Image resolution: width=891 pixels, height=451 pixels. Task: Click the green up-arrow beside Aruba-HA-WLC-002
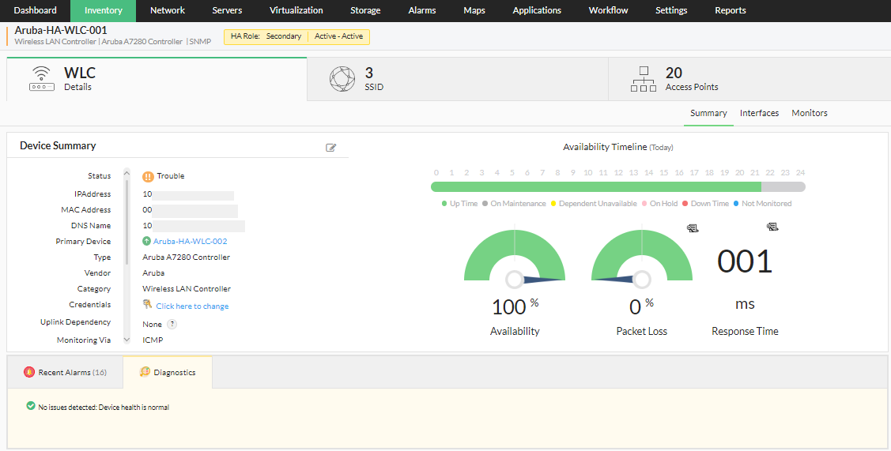click(x=147, y=242)
